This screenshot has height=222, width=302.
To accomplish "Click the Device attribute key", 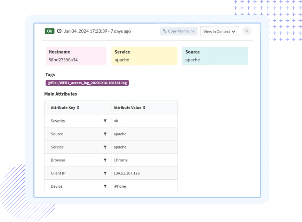I will coord(57,186).
